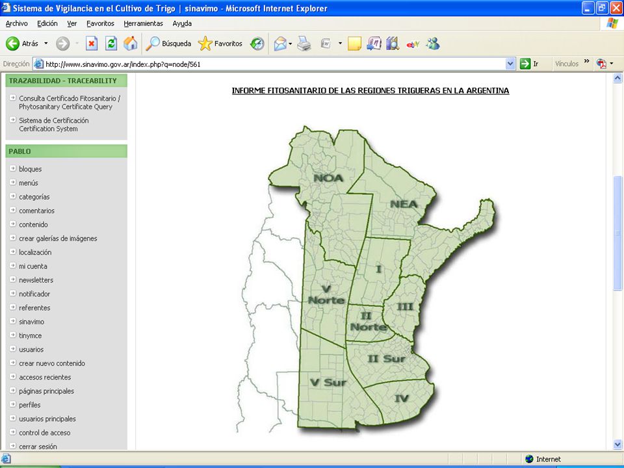Viewport: 624px width, 468px height.
Task: Expand the Vínculos links chevron
Action: [x=586, y=61]
